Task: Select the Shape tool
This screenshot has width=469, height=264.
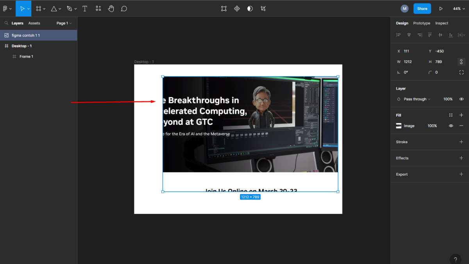Action: (54, 8)
